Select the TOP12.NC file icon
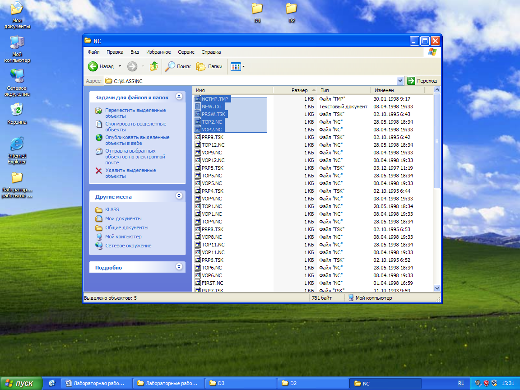This screenshot has height=390, width=520. [197, 145]
